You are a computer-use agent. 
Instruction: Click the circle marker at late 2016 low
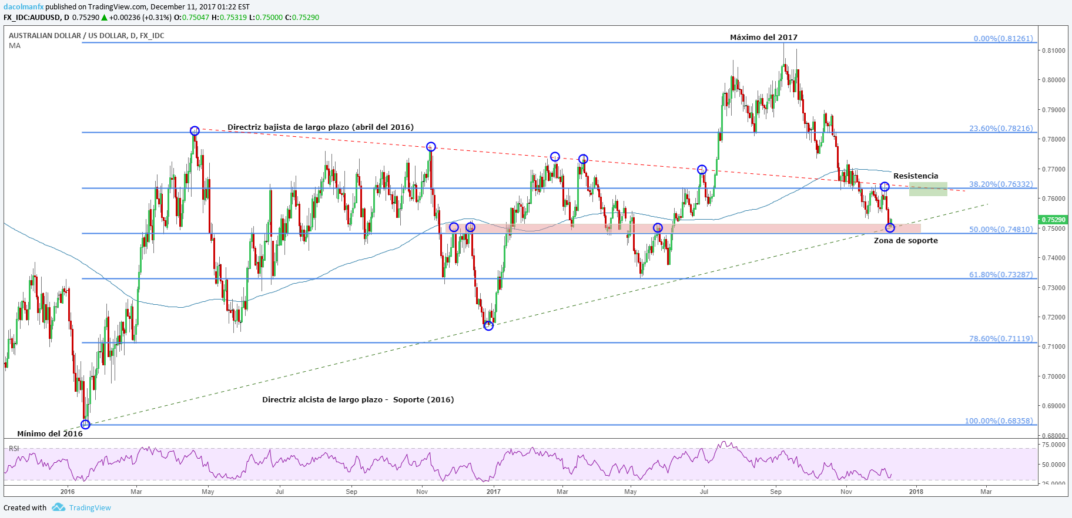coord(488,326)
